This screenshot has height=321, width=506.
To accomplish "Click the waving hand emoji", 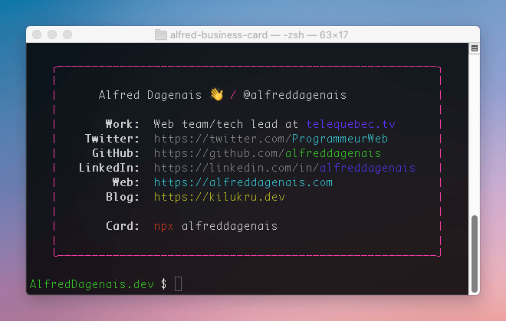I will [x=216, y=94].
